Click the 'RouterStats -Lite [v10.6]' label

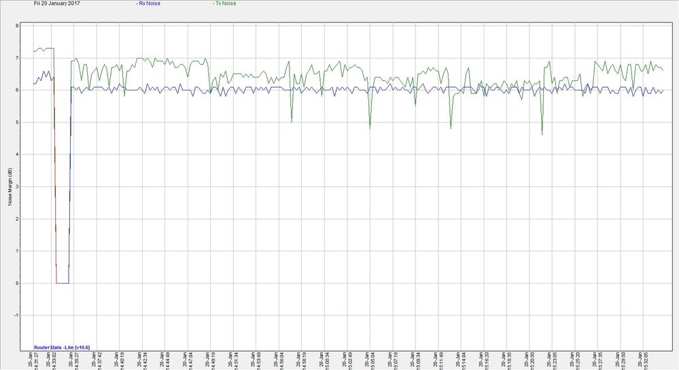coord(62,348)
